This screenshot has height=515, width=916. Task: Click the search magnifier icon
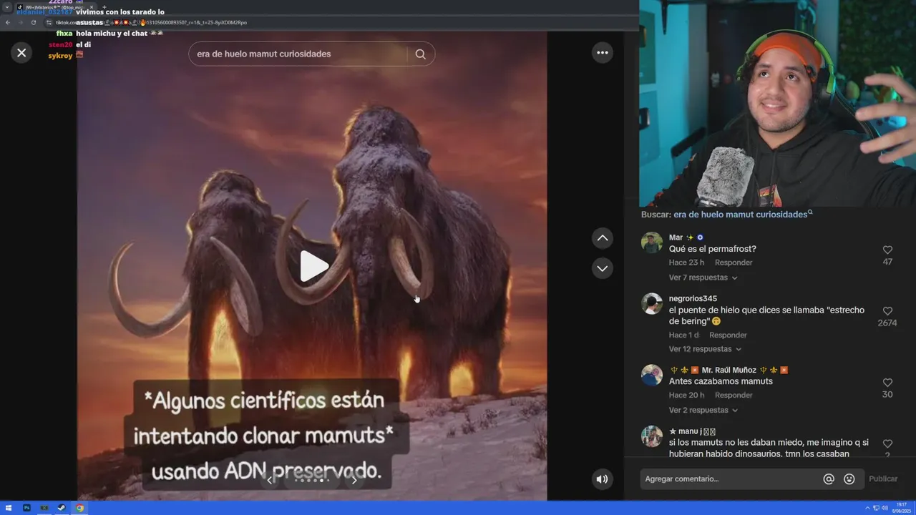[420, 54]
